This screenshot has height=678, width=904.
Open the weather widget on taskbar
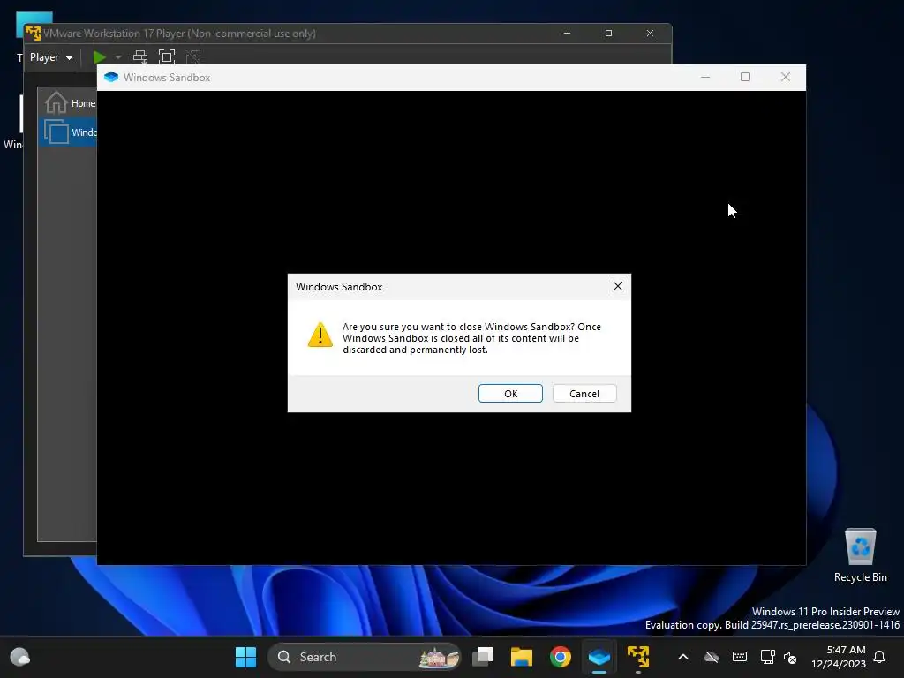(x=20, y=657)
